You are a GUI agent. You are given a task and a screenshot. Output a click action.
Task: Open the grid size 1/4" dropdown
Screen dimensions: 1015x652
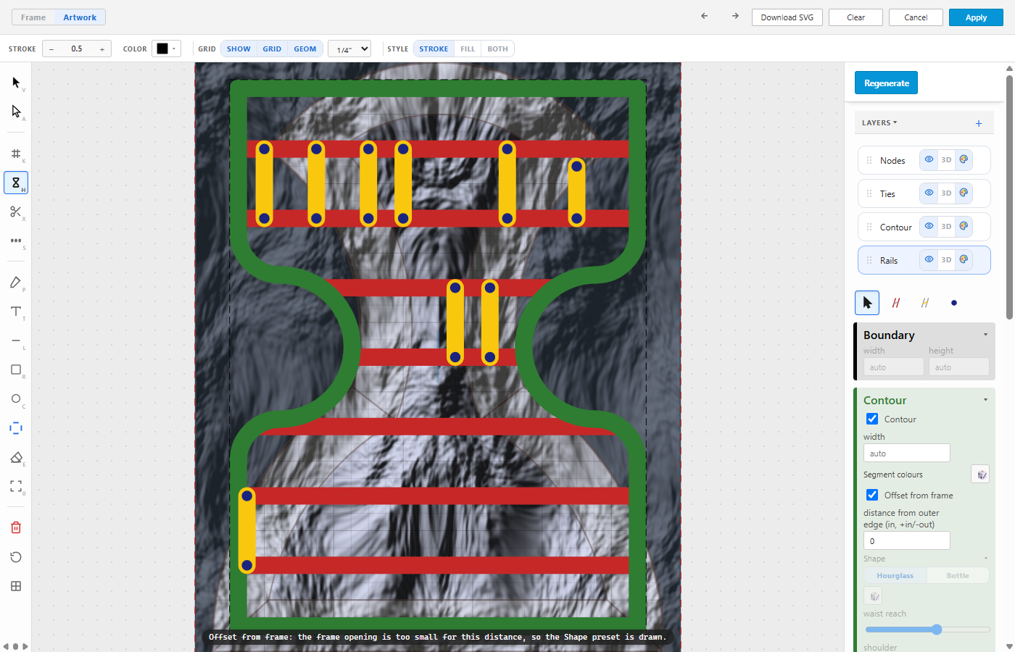[349, 49]
